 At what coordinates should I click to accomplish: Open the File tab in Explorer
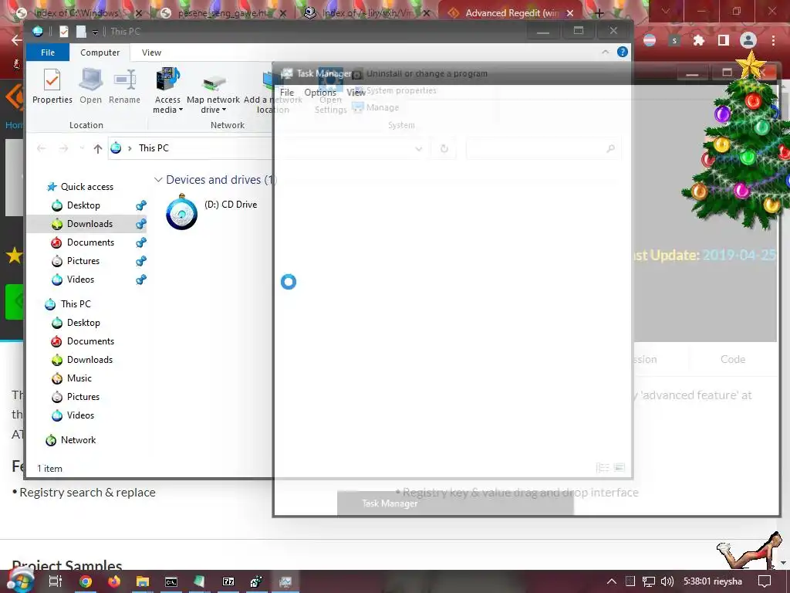coord(48,53)
